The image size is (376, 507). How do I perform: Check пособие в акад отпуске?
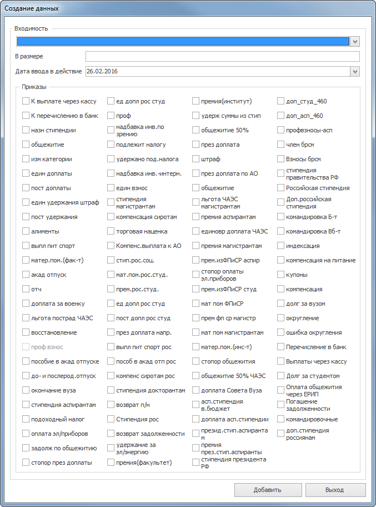click(26, 361)
